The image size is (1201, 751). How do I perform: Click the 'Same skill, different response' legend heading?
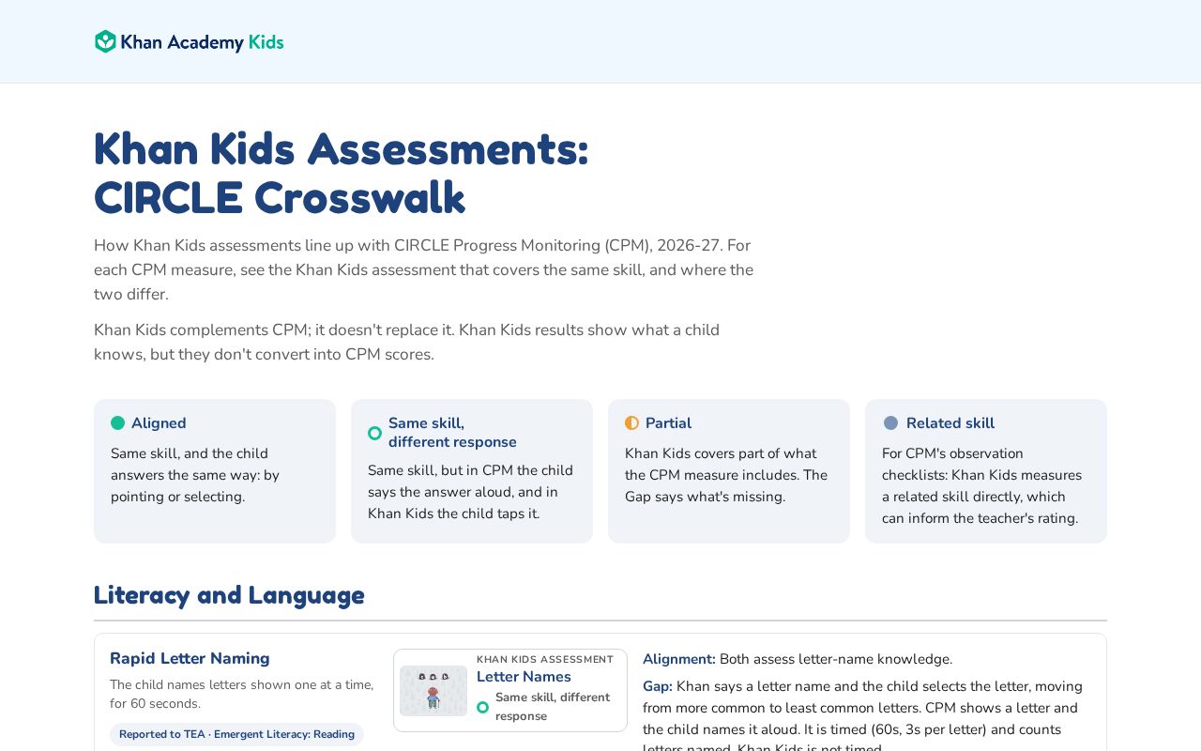pyautogui.click(x=452, y=433)
